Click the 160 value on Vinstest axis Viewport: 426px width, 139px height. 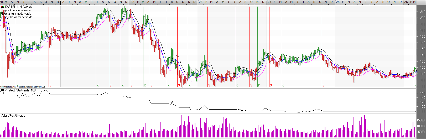click(422, 93)
